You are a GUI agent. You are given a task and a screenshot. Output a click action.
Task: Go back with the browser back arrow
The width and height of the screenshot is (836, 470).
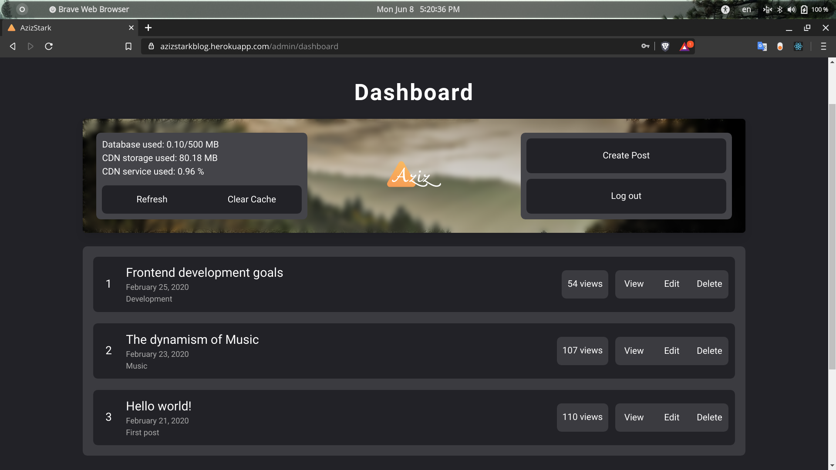tap(13, 46)
